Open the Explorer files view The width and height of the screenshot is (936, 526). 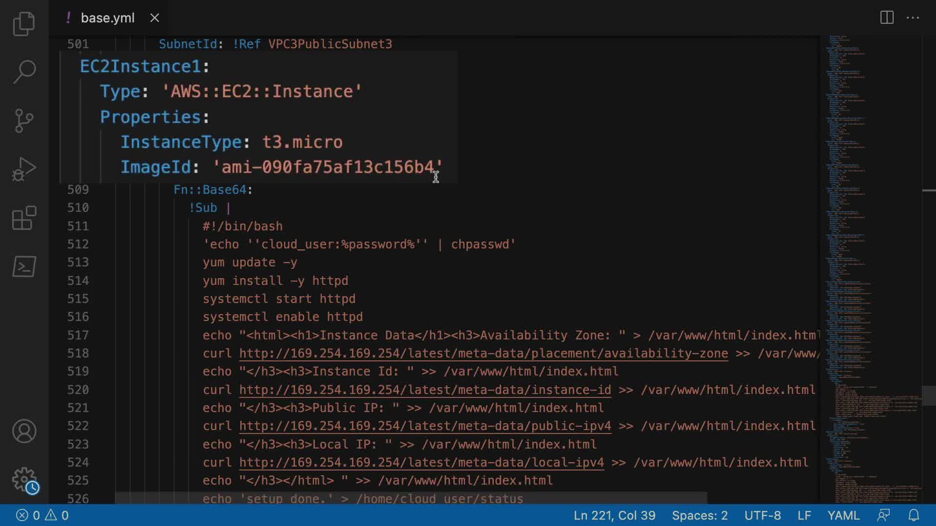[24, 23]
